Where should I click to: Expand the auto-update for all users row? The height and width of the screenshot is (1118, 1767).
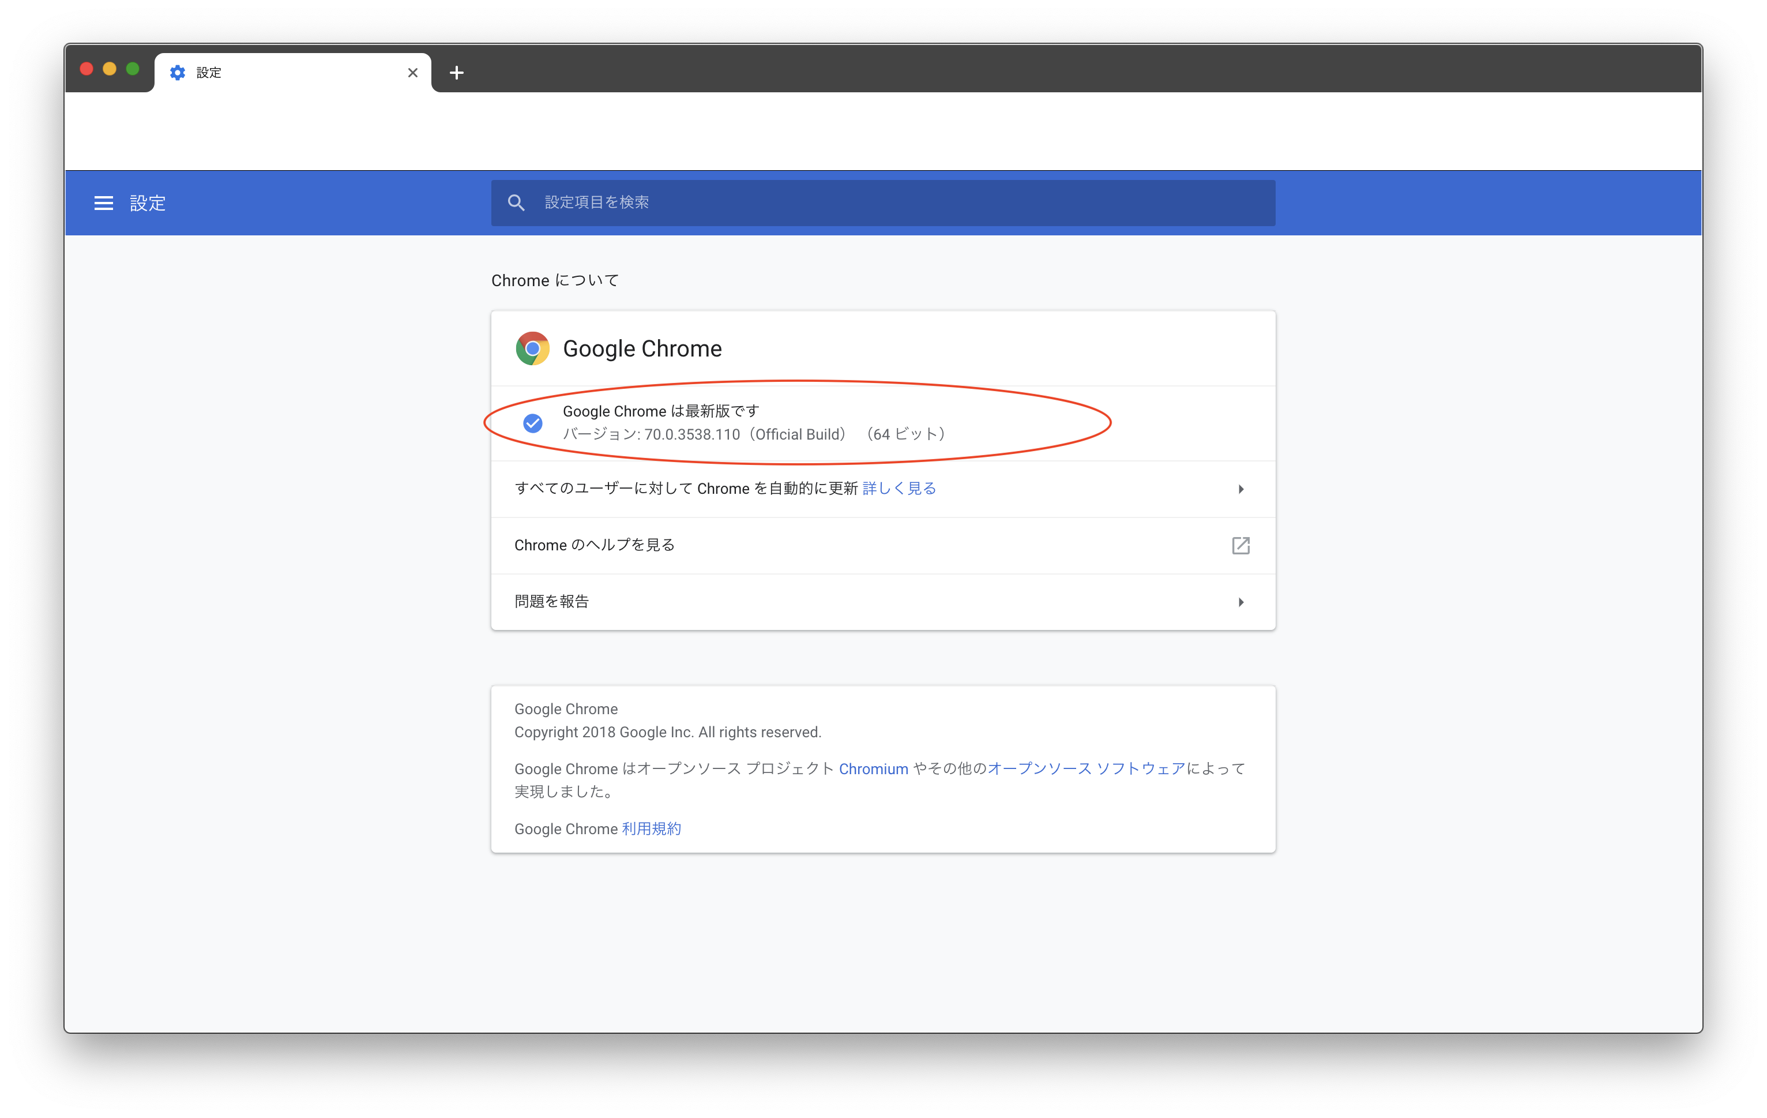click(x=1240, y=489)
